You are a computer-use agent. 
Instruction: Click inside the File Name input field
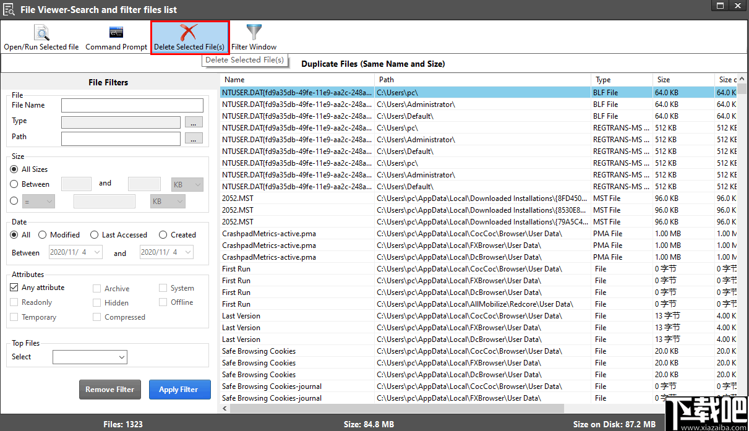pyautogui.click(x=132, y=105)
